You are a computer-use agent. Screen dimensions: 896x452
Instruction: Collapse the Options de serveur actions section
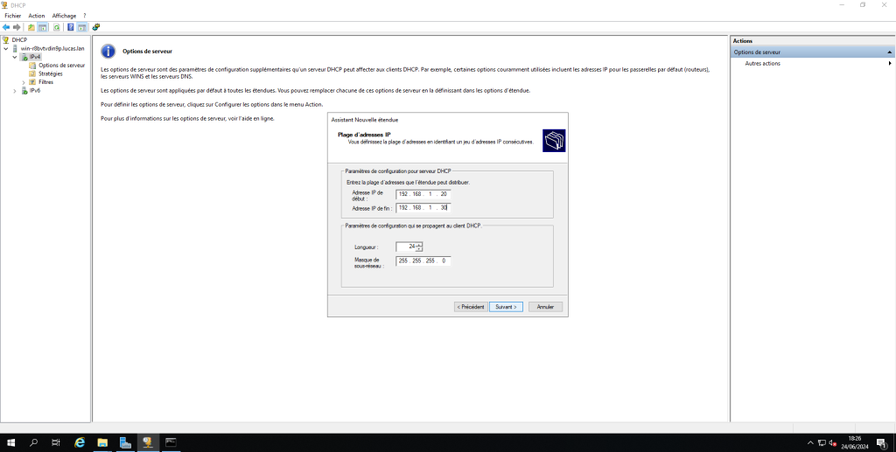coord(889,52)
